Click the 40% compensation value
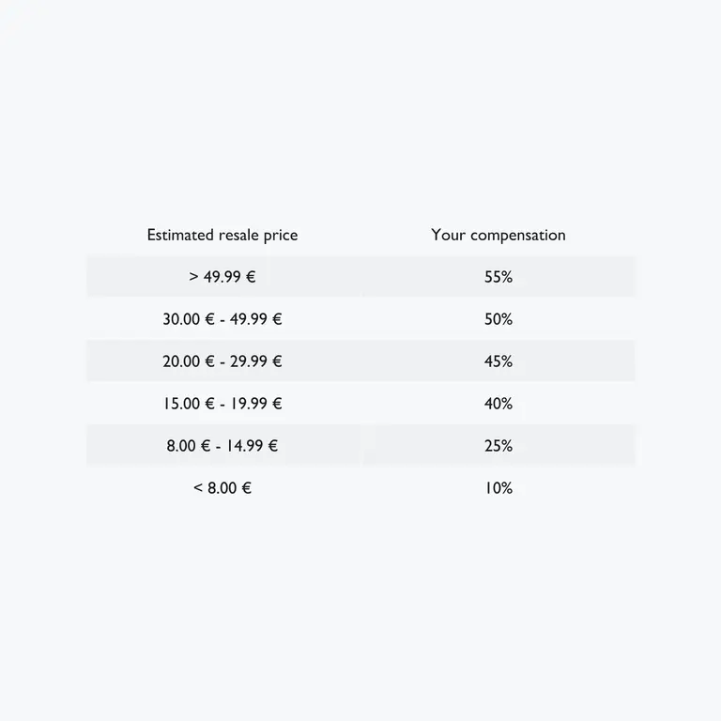Viewport: 721px width, 721px height. pyautogui.click(x=499, y=404)
